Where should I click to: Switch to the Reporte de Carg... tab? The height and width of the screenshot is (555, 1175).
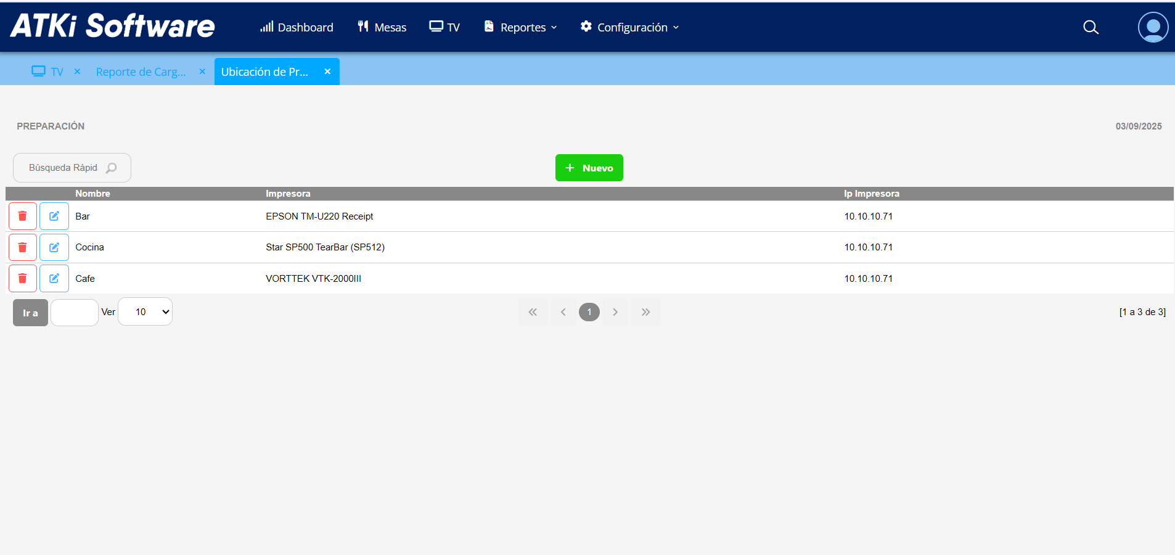point(141,72)
